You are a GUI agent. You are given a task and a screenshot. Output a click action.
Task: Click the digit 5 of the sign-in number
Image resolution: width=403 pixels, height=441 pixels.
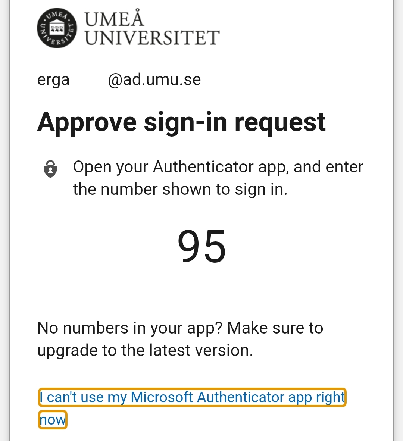(x=215, y=246)
